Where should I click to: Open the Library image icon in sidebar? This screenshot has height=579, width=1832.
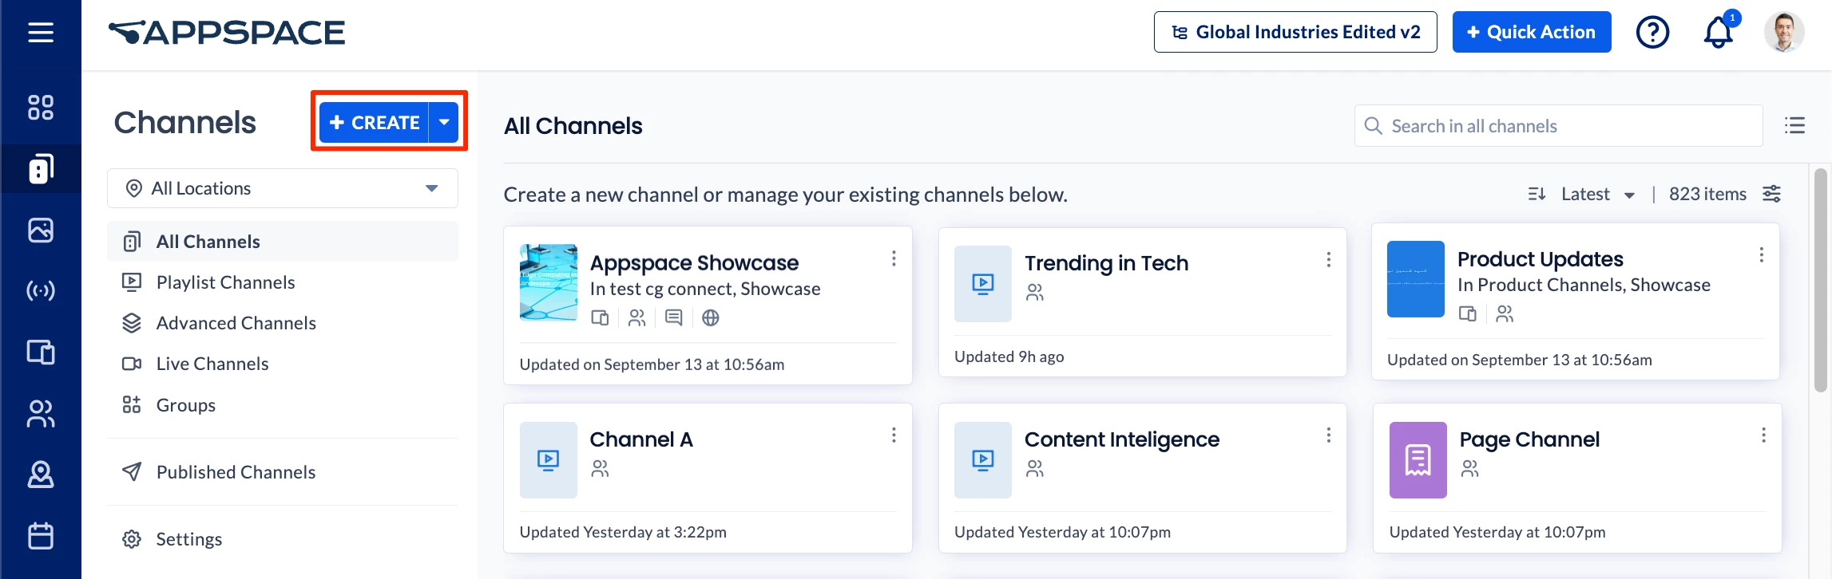(x=41, y=230)
